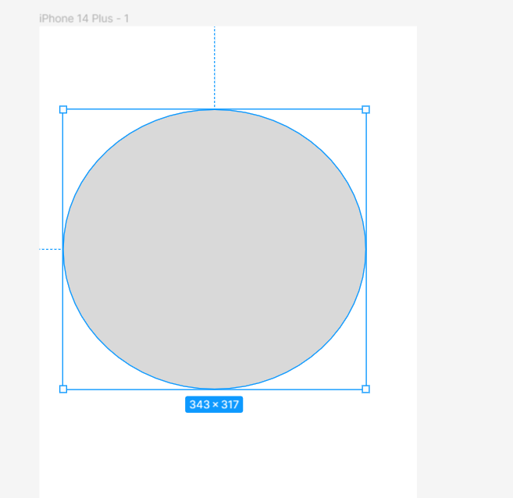The height and width of the screenshot is (498, 513).
Task: Grab the top-right resize handle of the ellipse
Action: pos(365,109)
